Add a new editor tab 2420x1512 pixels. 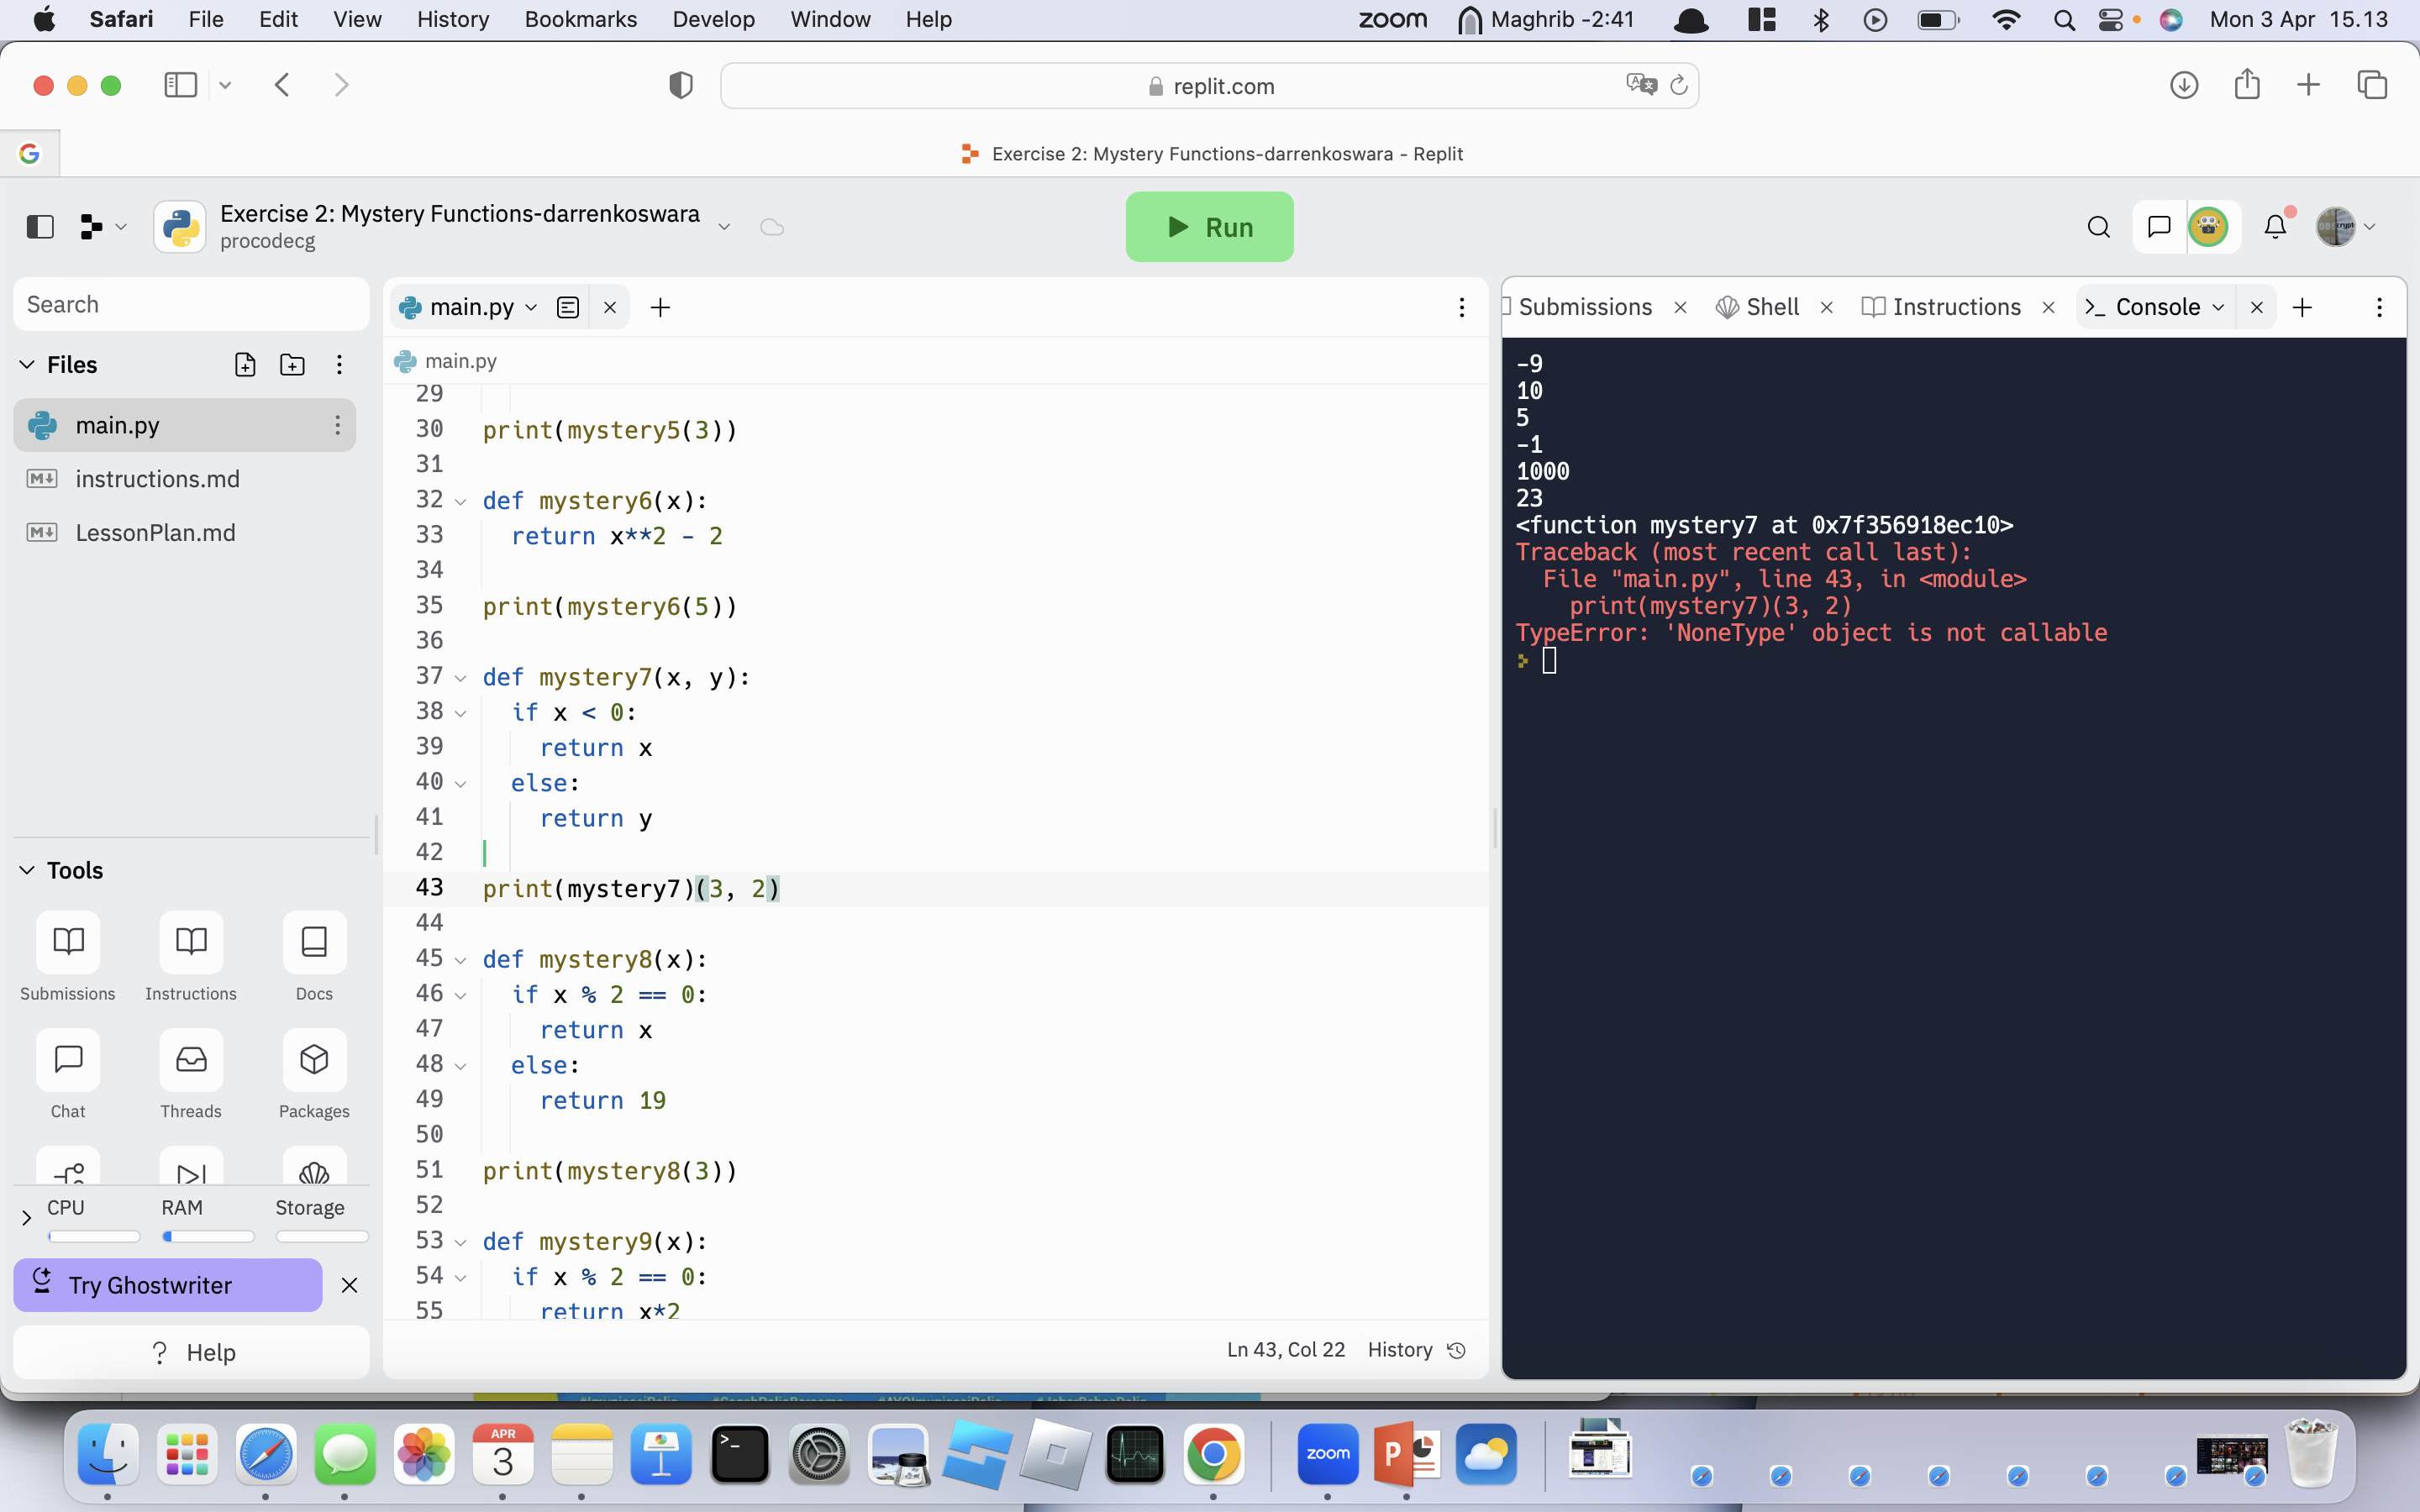pos(660,307)
